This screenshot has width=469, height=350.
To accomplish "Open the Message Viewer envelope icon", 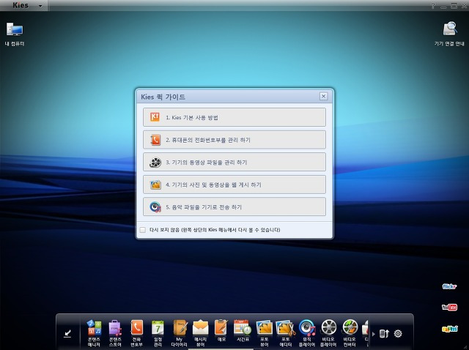I will [200, 333].
